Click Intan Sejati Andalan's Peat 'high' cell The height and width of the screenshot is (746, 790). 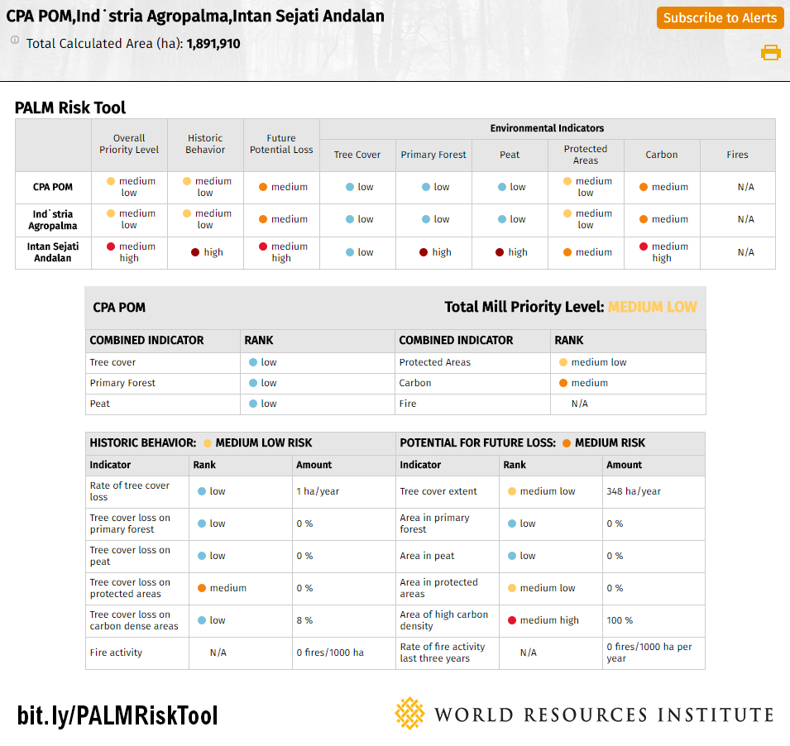tap(511, 252)
